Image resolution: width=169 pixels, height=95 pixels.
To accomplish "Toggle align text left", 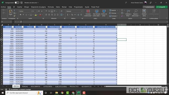I will (x=46, y=15).
